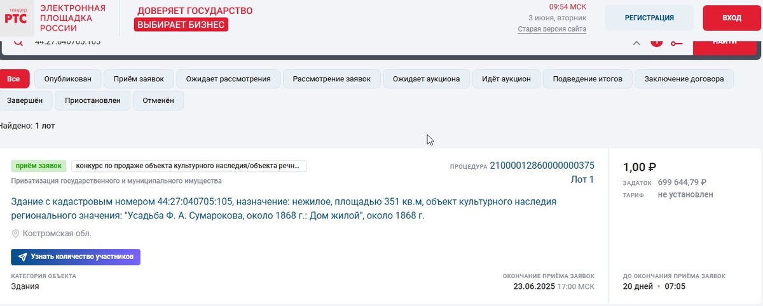The height and width of the screenshot is (306, 763).
Task: Click the search magnifier icon
Action: pyautogui.click(x=18, y=42)
